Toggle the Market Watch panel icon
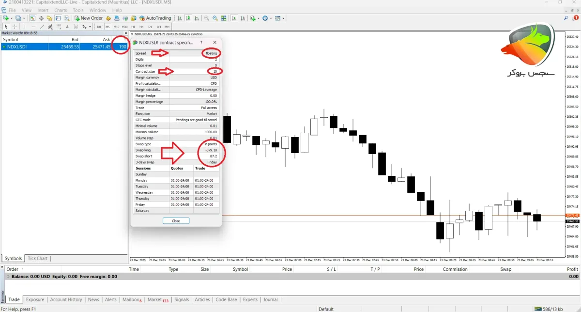Screen dimensions: 581x312 point(32,18)
